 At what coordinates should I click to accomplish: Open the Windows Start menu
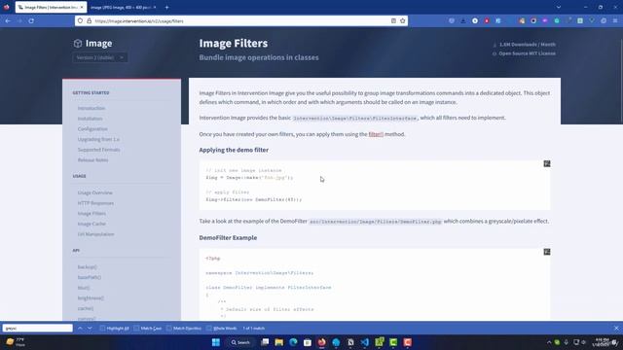tap(216, 342)
